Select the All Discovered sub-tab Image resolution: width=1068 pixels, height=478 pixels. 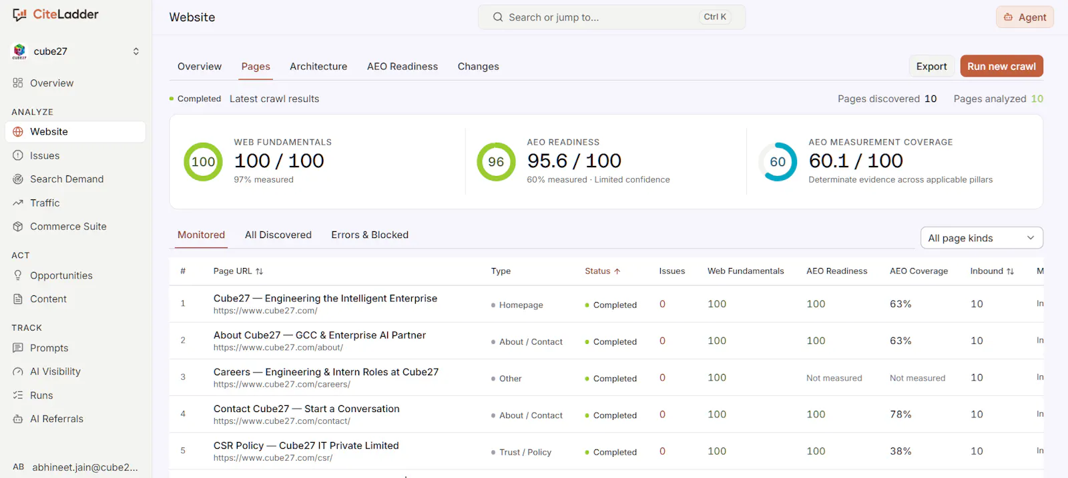(278, 235)
